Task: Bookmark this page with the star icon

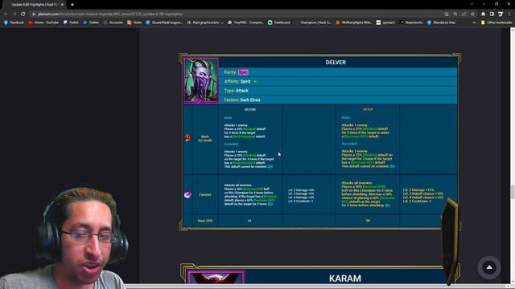Action: (x=472, y=14)
